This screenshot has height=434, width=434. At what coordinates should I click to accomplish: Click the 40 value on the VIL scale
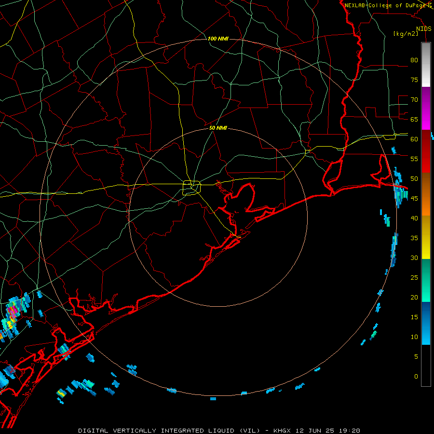[x=414, y=218]
